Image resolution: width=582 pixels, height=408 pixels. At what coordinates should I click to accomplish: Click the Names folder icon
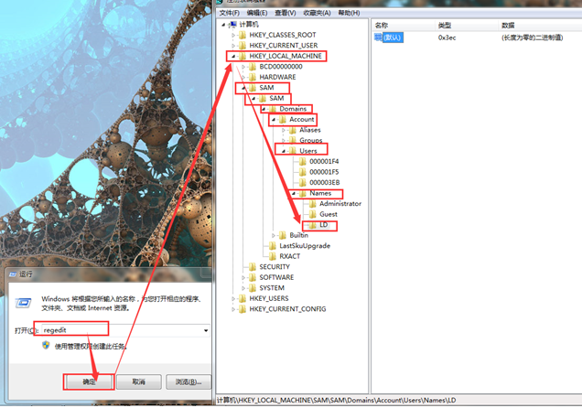(x=303, y=193)
